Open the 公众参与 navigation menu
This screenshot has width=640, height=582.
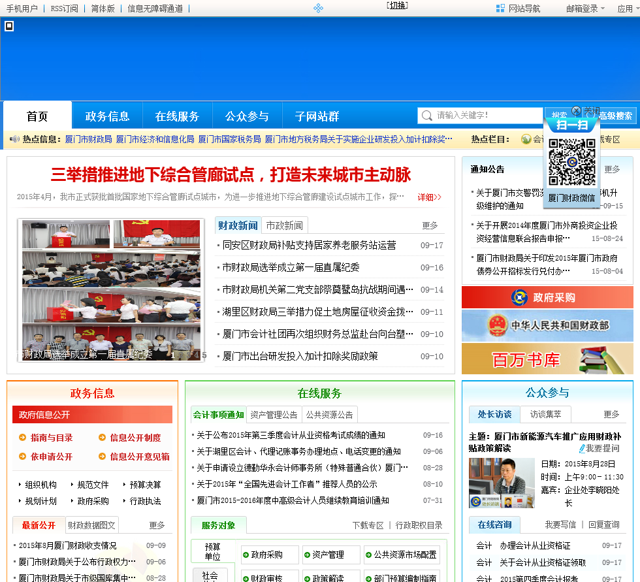(x=247, y=116)
